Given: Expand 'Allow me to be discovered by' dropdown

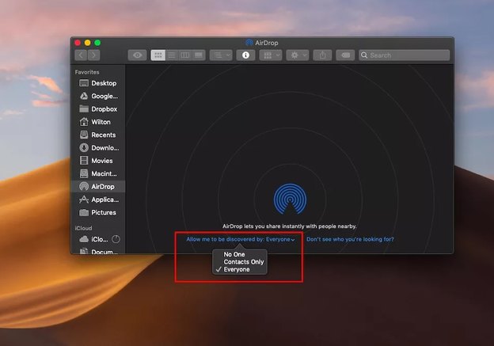Looking at the screenshot, I should pyautogui.click(x=241, y=239).
